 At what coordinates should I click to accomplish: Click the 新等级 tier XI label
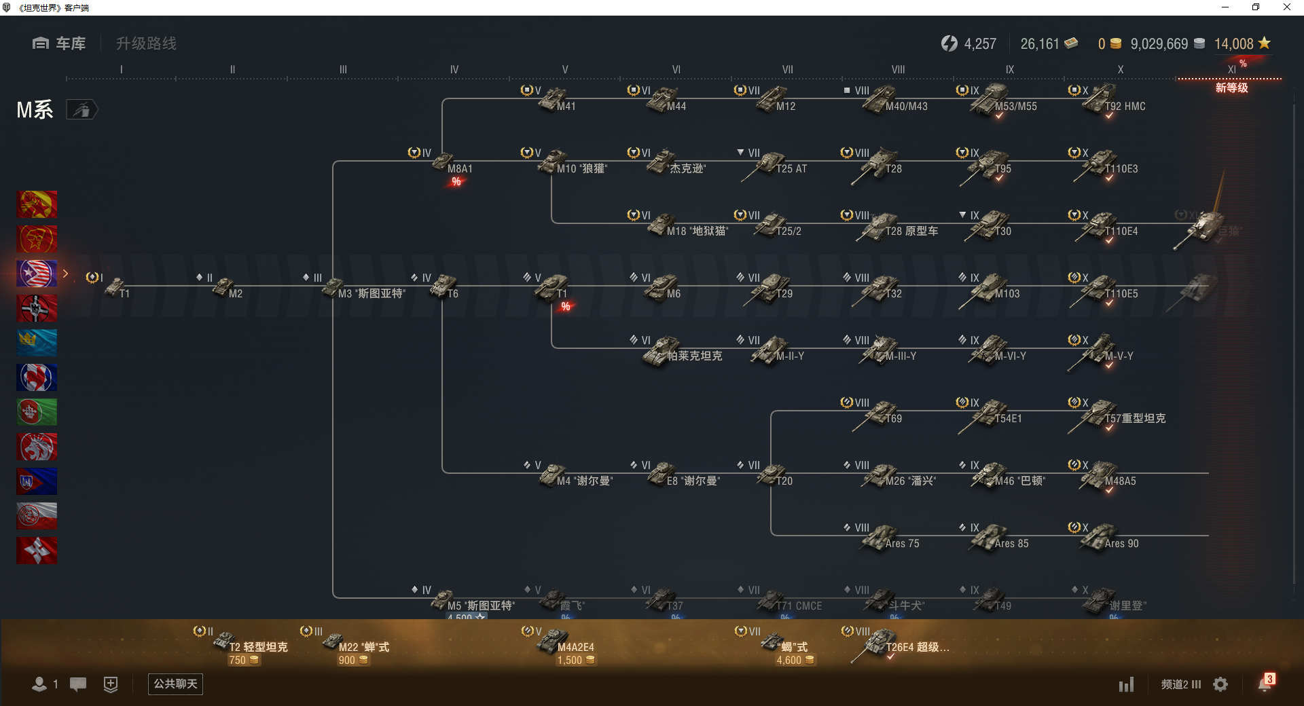coord(1231,88)
